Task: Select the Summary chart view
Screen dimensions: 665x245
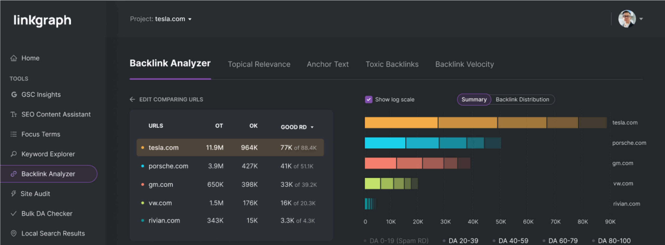Action: [474, 100]
